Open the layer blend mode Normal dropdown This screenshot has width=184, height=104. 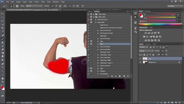pyautogui.click(x=146, y=51)
